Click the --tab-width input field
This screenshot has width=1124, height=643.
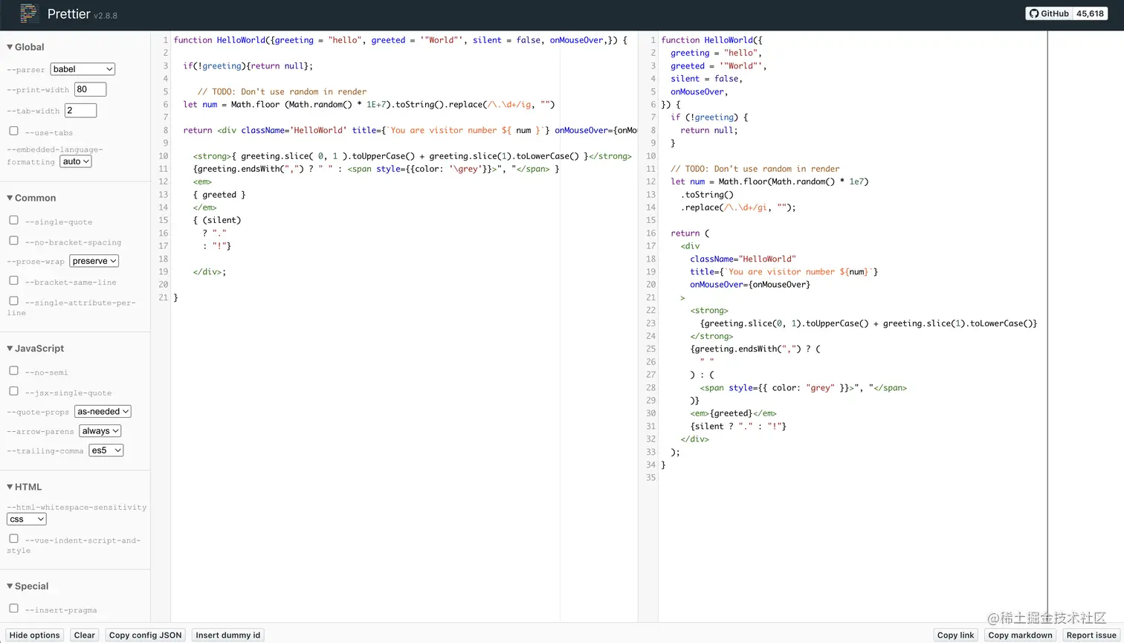[80, 110]
